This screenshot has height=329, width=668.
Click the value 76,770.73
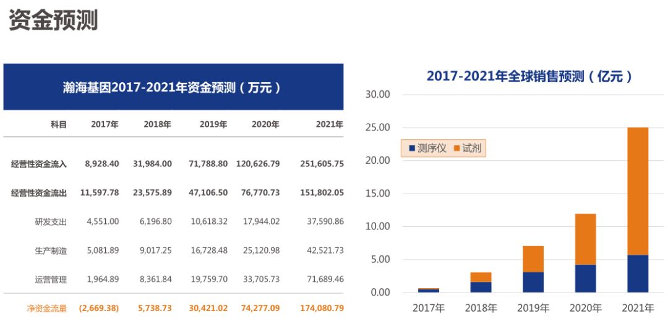pyautogui.click(x=260, y=193)
